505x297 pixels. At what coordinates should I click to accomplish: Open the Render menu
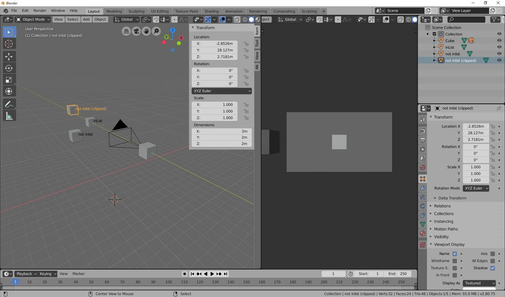coord(40,10)
